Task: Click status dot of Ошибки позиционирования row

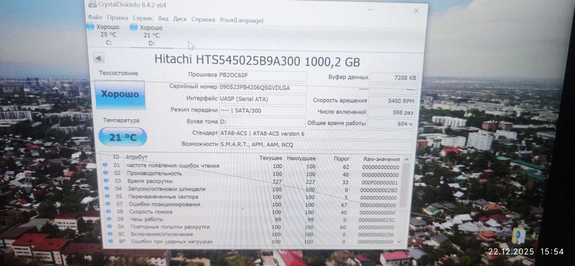Action: [108, 204]
